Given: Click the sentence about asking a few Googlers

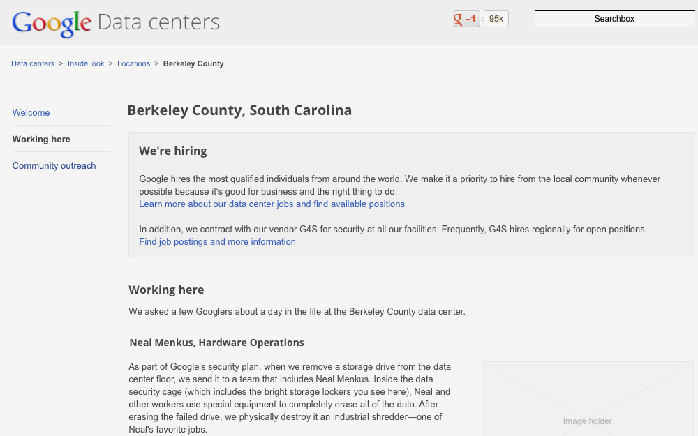Looking at the screenshot, I should coord(297,312).
